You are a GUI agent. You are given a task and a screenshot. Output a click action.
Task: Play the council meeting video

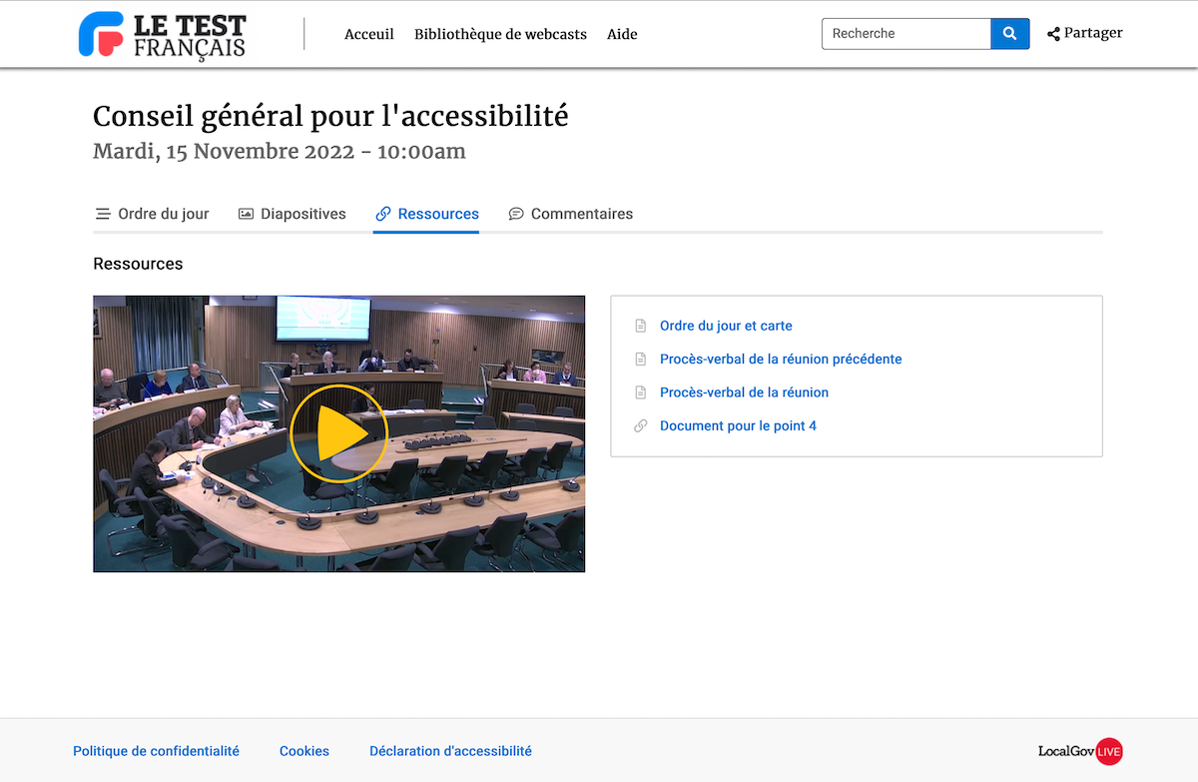[x=338, y=433]
